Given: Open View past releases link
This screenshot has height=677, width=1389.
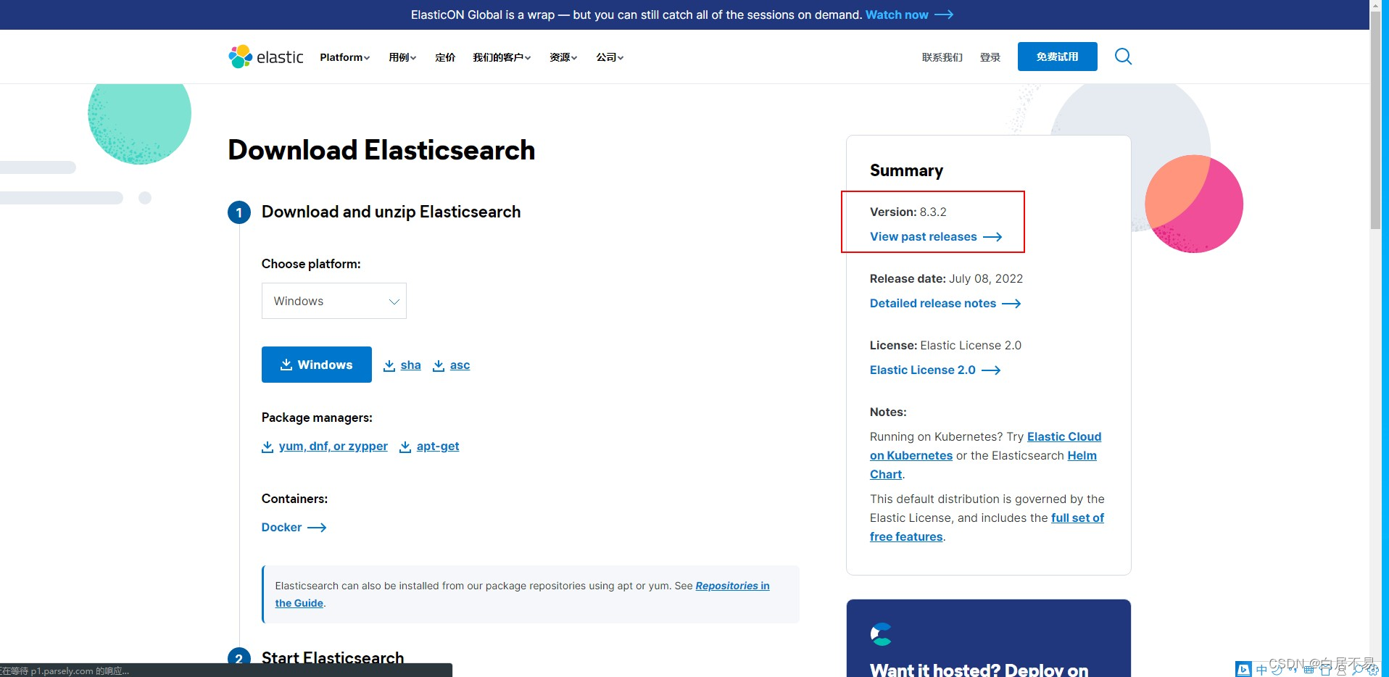Looking at the screenshot, I should 924,237.
